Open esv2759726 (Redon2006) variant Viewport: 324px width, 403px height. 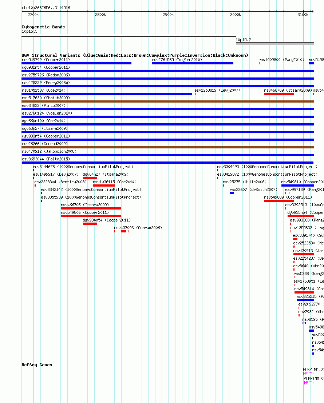pyautogui.click(x=46, y=75)
